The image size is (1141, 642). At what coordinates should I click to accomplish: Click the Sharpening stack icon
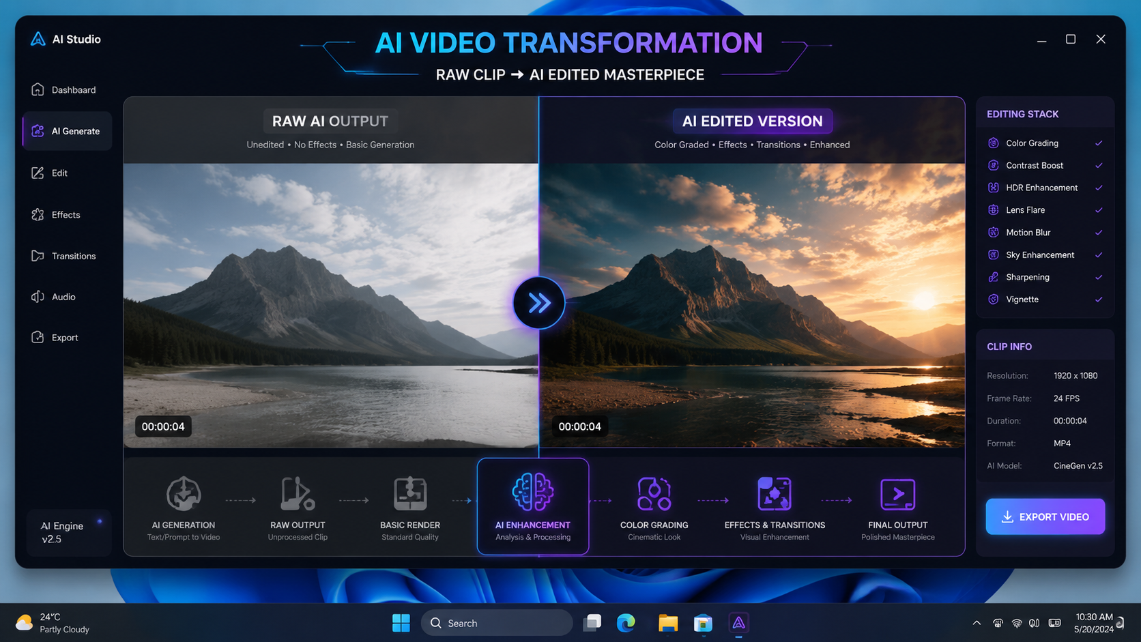click(x=994, y=277)
